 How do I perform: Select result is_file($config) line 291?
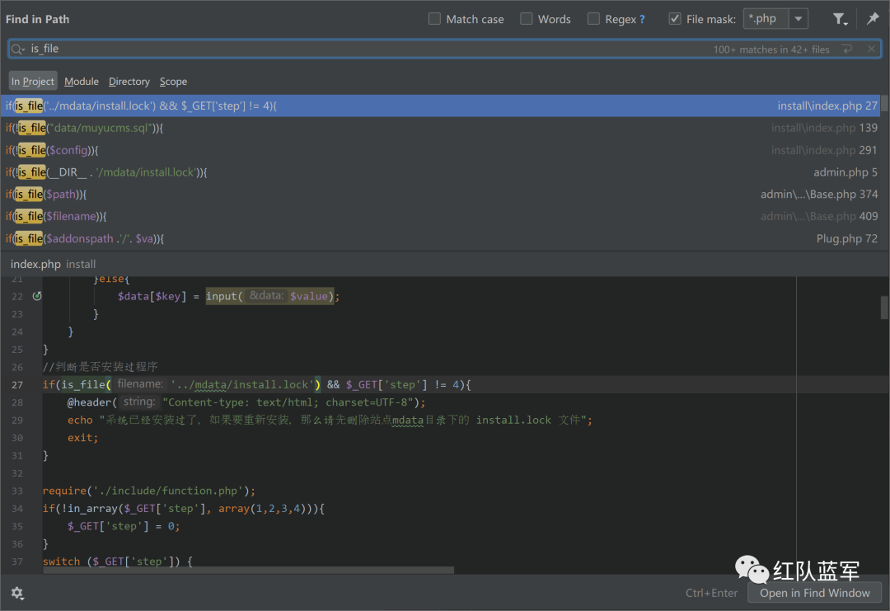point(440,150)
